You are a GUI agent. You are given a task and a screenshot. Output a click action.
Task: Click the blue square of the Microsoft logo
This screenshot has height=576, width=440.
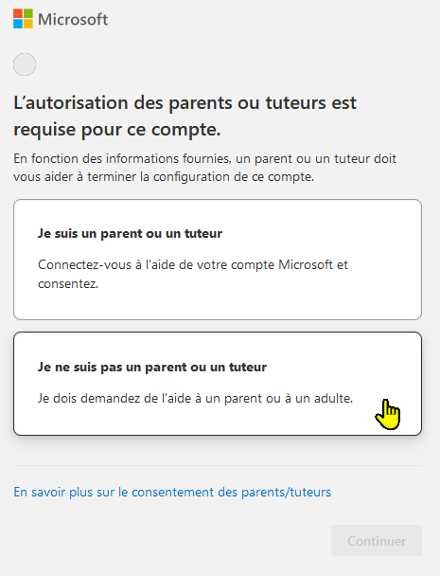coord(18,24)
